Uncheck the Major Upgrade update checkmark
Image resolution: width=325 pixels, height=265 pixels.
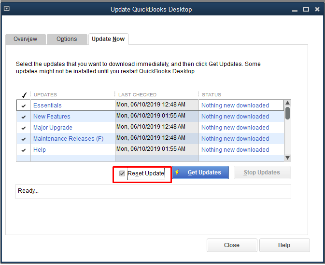[x=24, y=128]
